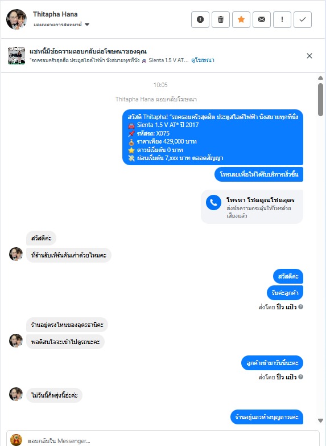
Task: Toggle the orange star follow-up icon
Action: coord(241,19)
